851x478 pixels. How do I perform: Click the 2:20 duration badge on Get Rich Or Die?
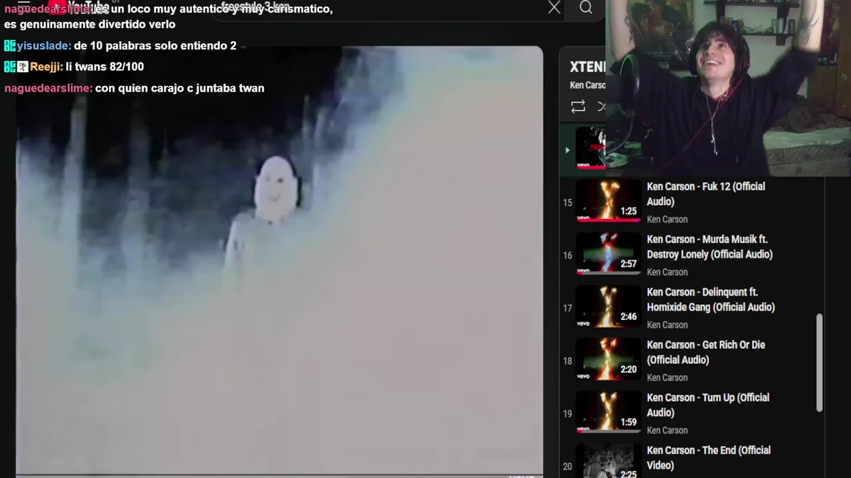pyautogui.click(x=628, y=369)
